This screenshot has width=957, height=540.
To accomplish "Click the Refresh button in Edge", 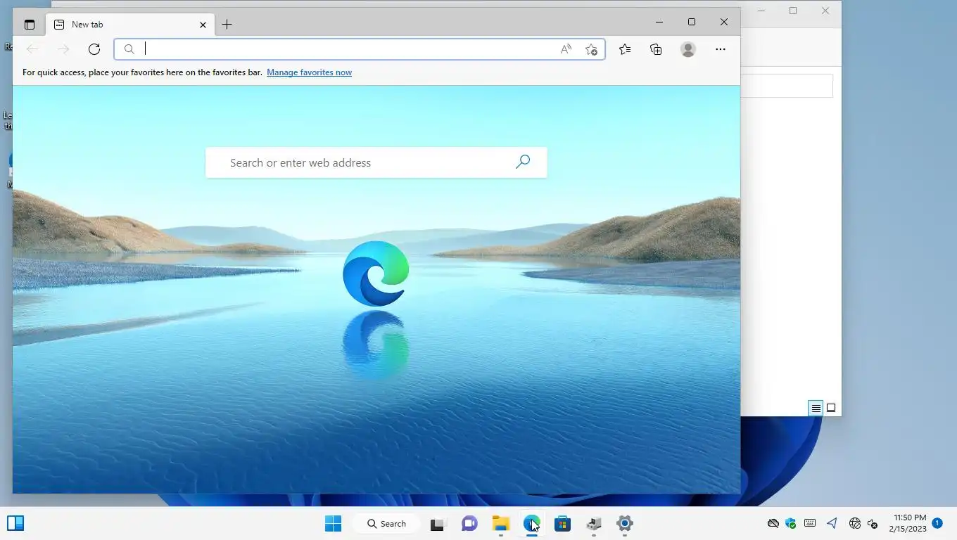I will tap(94, 49).
